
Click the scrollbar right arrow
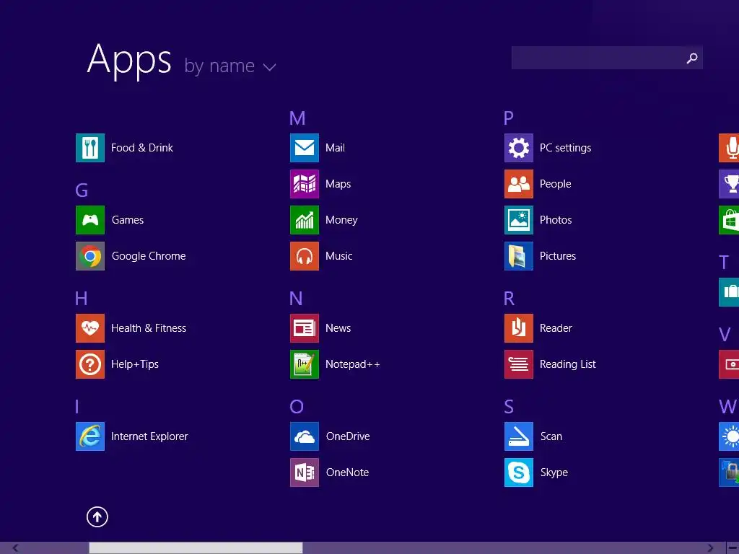point(710,548)
